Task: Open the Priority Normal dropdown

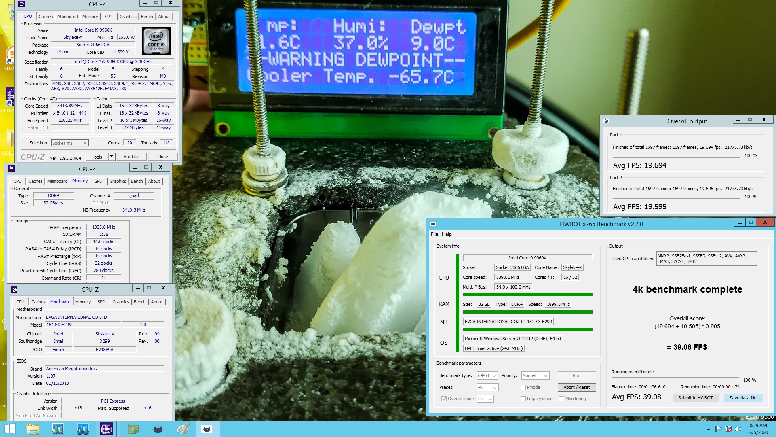Action: tap(535, 375)
